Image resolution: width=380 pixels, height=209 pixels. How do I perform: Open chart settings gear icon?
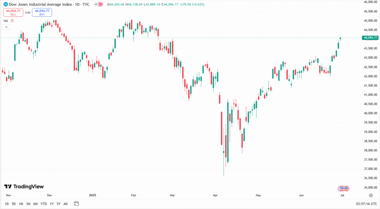(x=371, y=195)
